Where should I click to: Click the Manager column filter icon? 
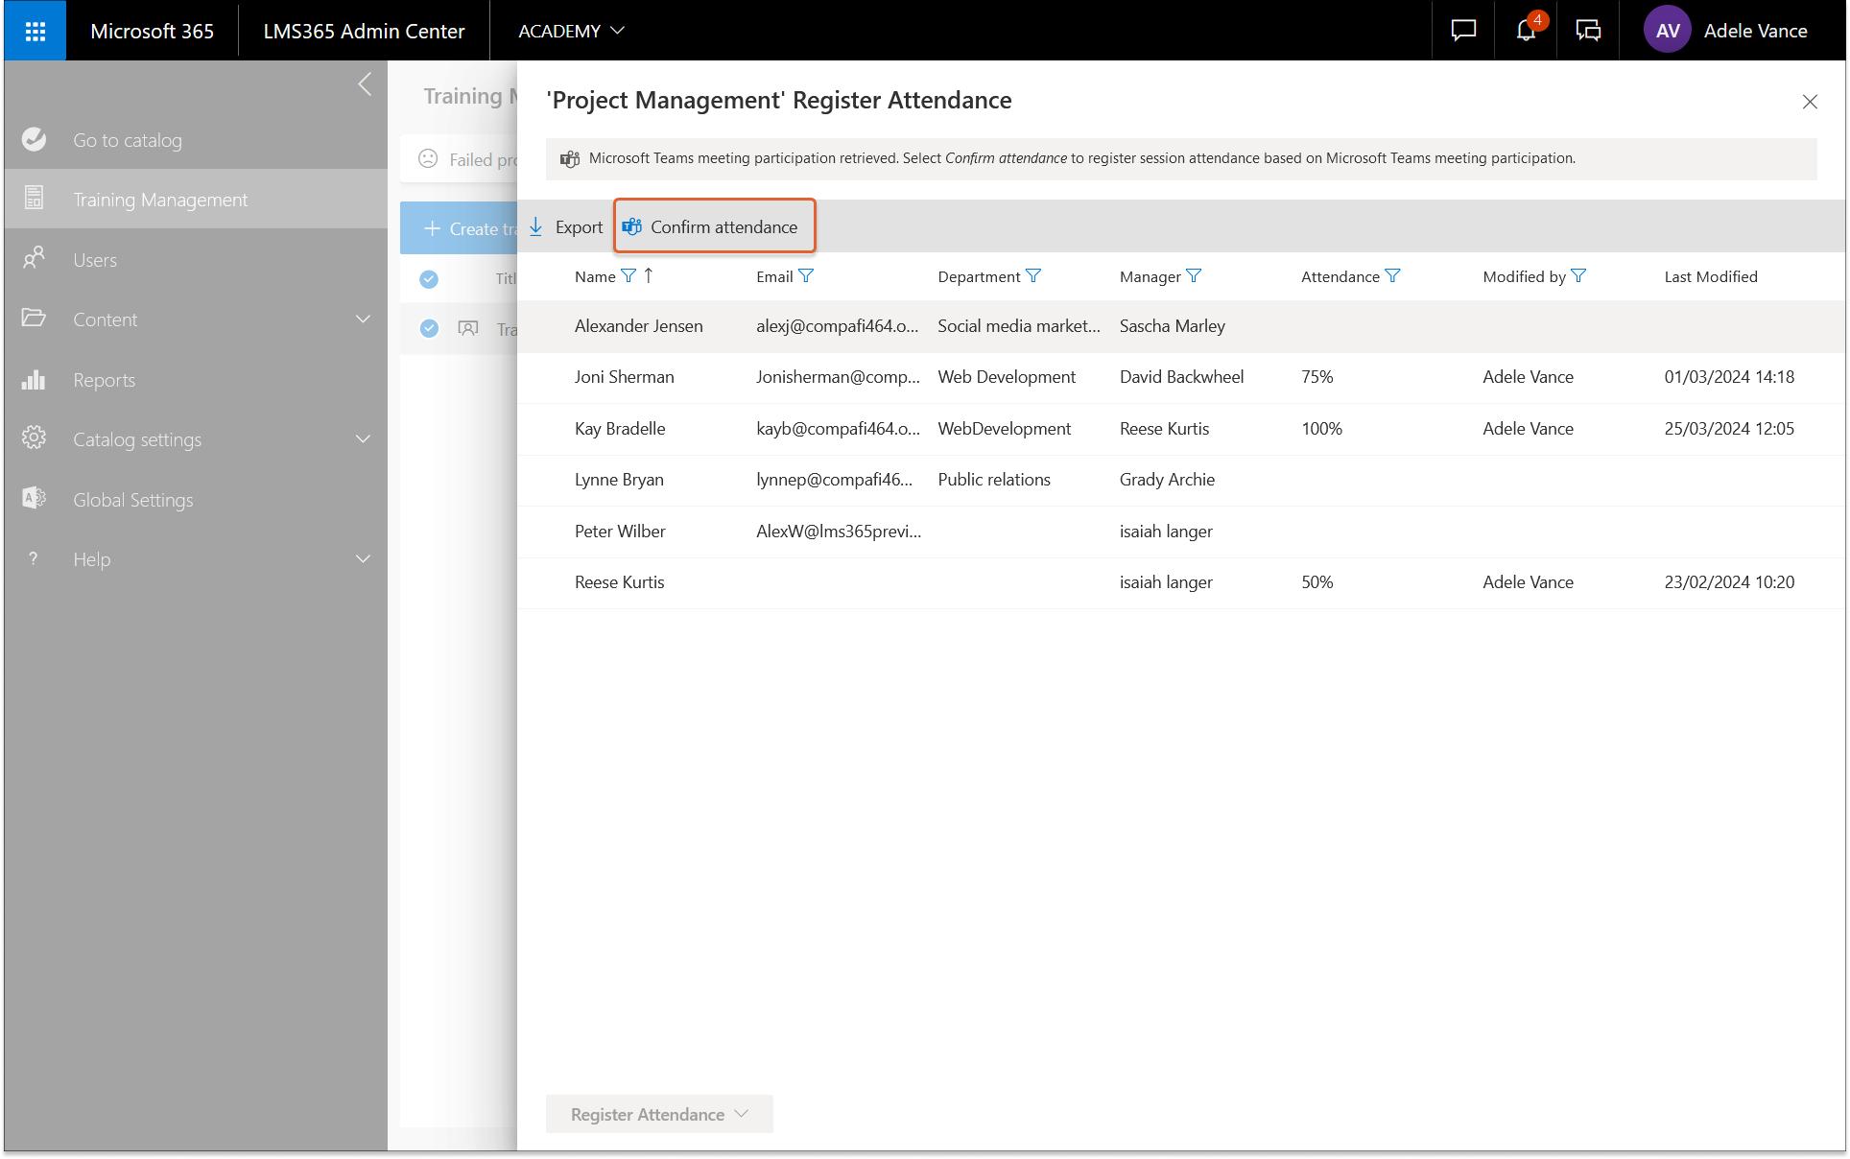(x=1194, y=276)
